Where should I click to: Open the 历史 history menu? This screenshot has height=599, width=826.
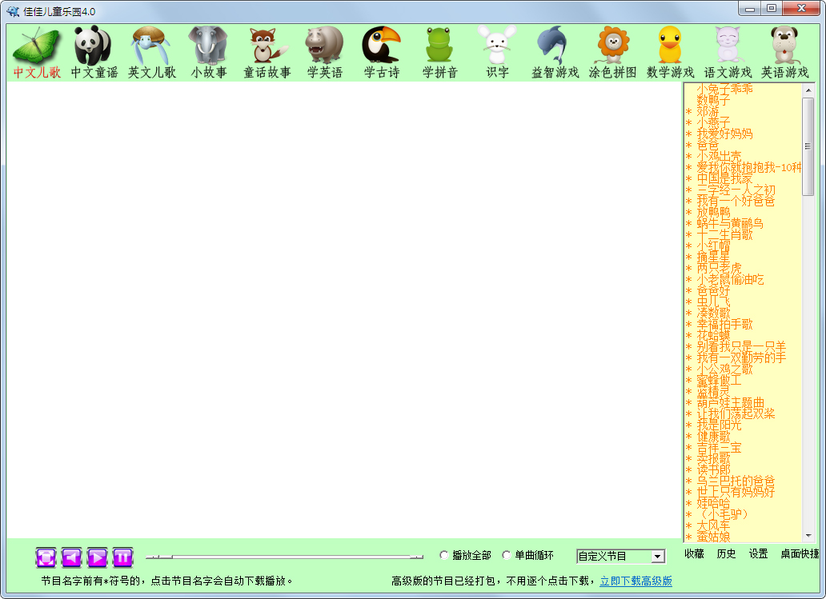tap(726, 554)
